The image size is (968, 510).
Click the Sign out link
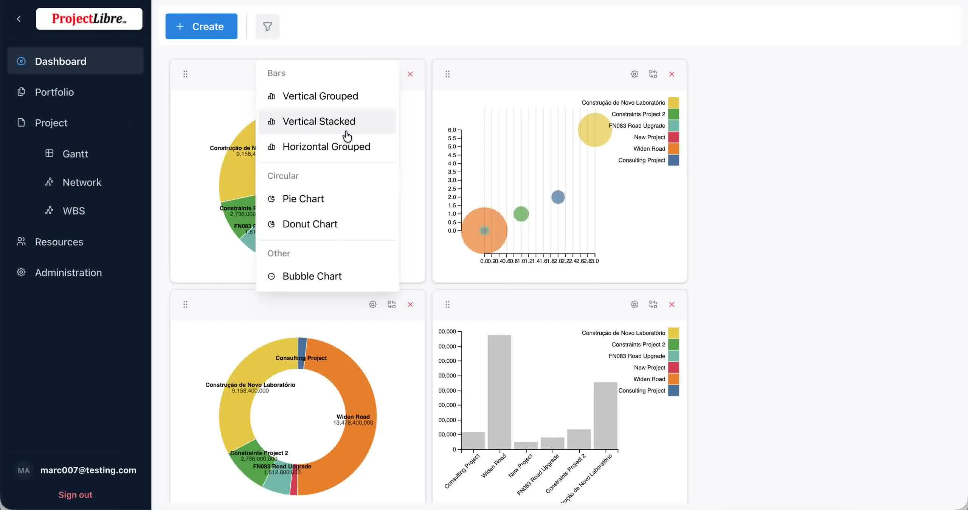pyautogui.click(x=75, y=495)
